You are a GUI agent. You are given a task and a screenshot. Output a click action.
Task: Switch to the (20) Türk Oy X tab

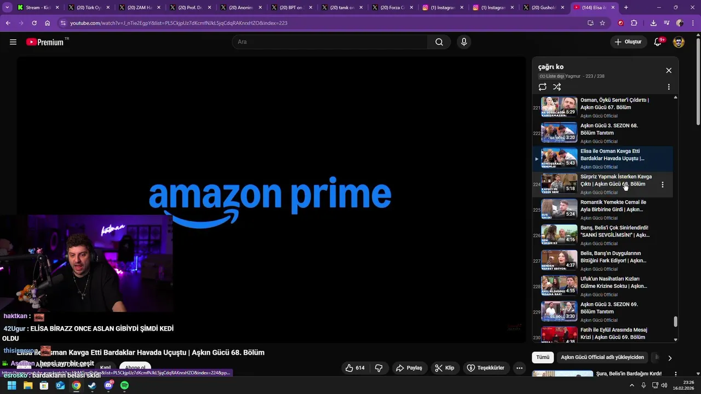pyautogui.click(x=89, y=8)
